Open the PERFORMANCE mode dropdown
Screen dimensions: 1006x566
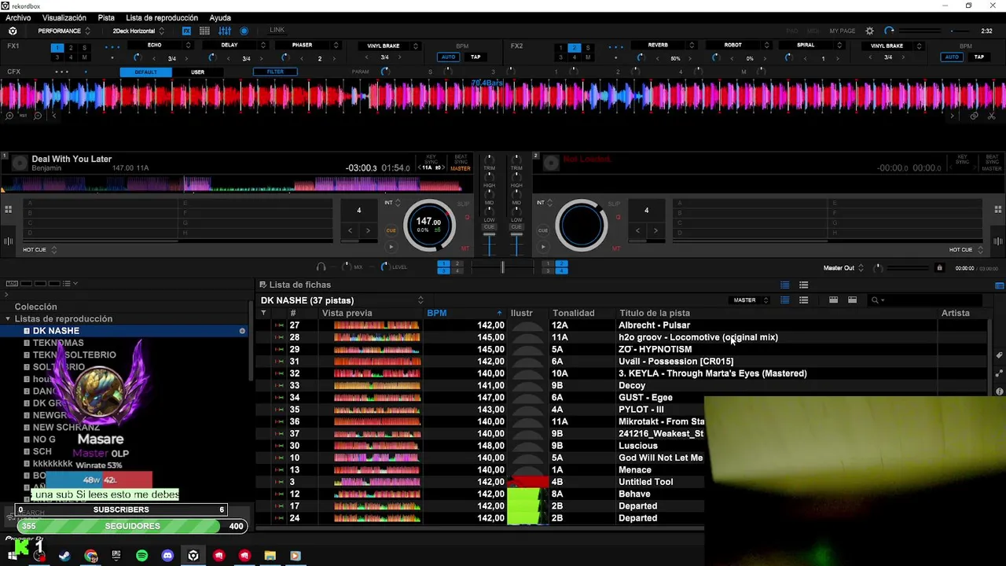coord(64,31)
